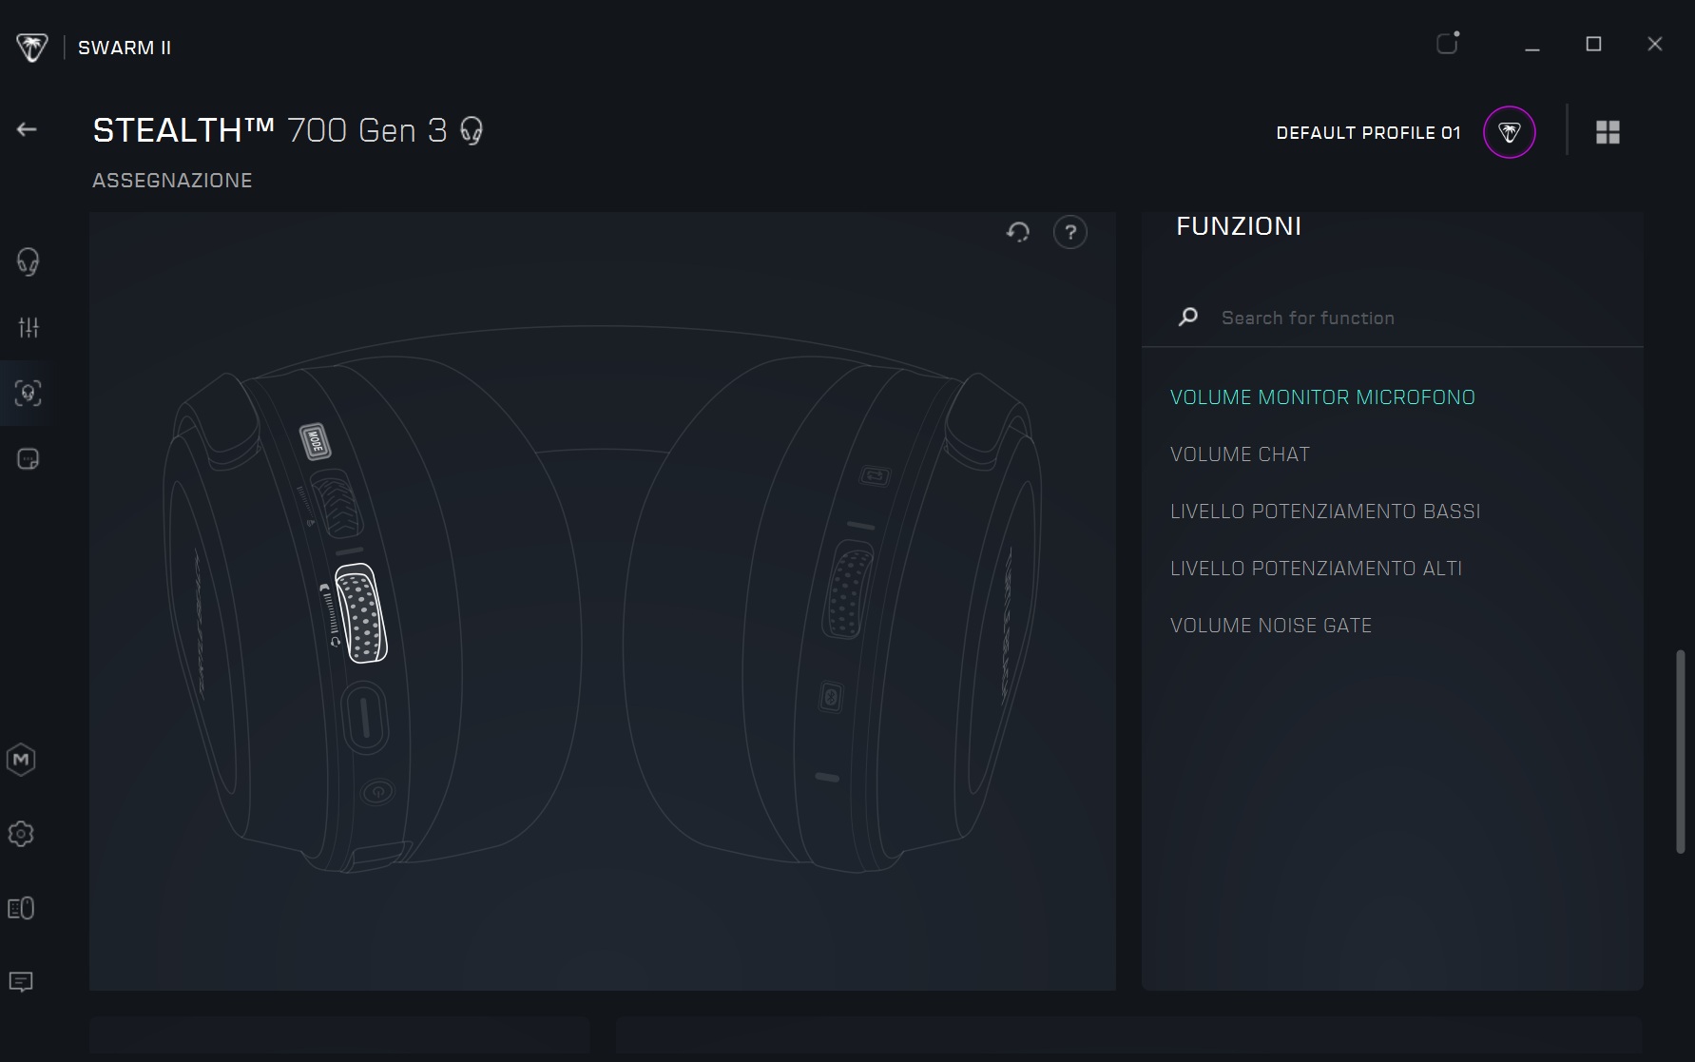The image size is (1695, 1062).
Task: Choose LIVELLO POTENZIAMENTO ALTI
Action: click(1316, 569)
